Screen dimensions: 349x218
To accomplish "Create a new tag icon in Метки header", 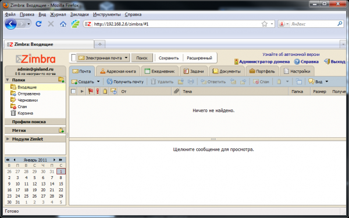I will [61, 130].
